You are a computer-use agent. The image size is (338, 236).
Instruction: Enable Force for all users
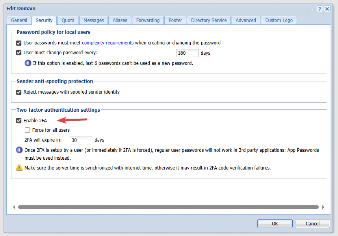(28, 130)
